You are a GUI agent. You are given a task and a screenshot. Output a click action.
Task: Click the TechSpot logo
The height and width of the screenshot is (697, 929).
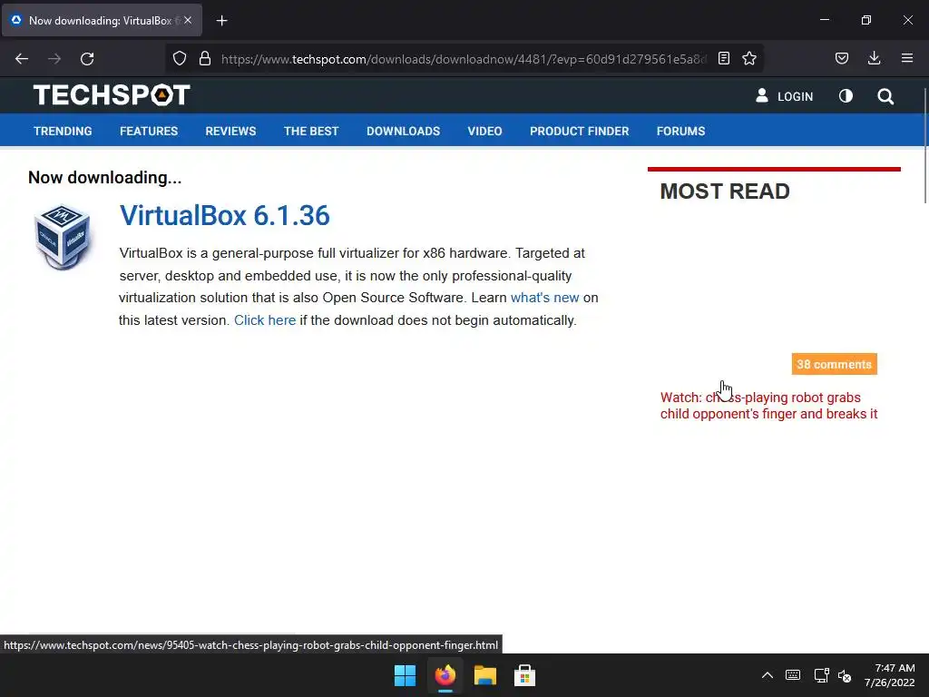point(112,94)
